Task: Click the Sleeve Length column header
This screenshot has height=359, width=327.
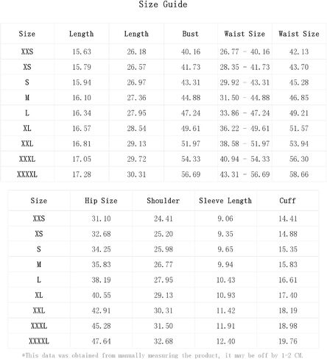Action: click(x=225, y=201)
